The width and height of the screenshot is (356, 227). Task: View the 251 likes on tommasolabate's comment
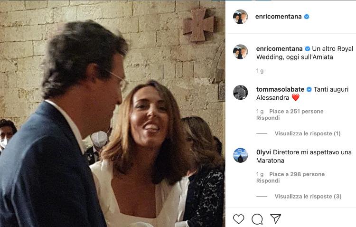[x=296, y=112]
